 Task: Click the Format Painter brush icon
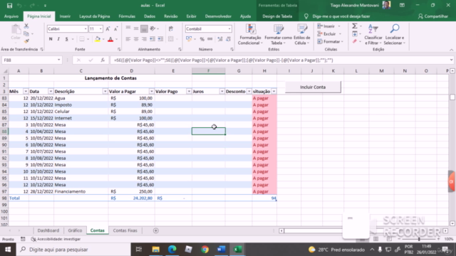point(26,41)
